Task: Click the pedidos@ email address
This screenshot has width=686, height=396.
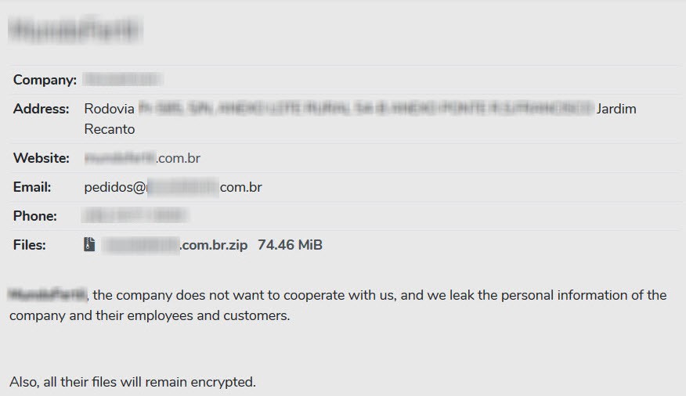Action: 173,187
